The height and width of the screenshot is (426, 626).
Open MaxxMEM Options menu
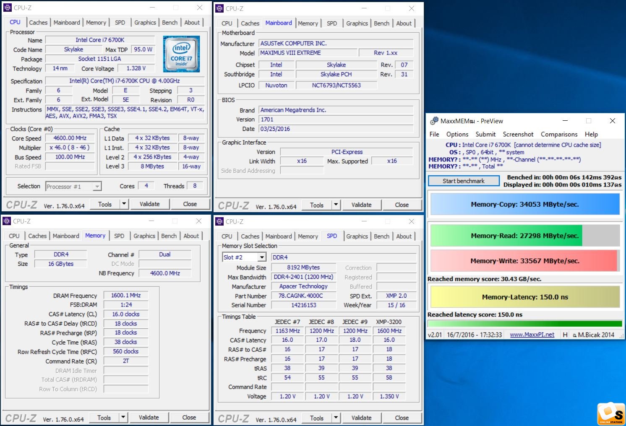457,134
